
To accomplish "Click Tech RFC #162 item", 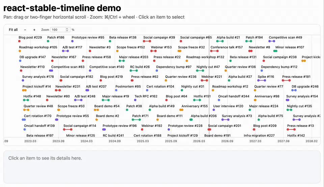I will [x=146, y=96].
